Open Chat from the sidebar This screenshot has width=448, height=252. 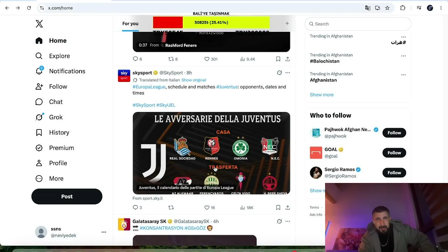tap(49, 102)
